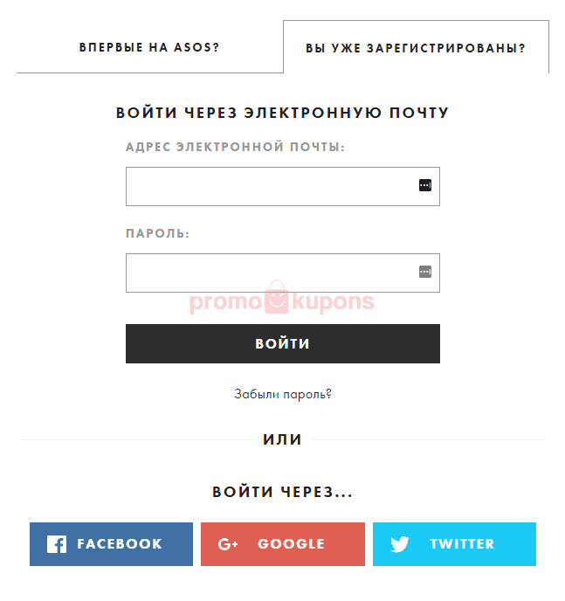This screenshot has width=565, height=601.
Task: Click the 'Войти через...' heading
Action: [x=282, y=492]
